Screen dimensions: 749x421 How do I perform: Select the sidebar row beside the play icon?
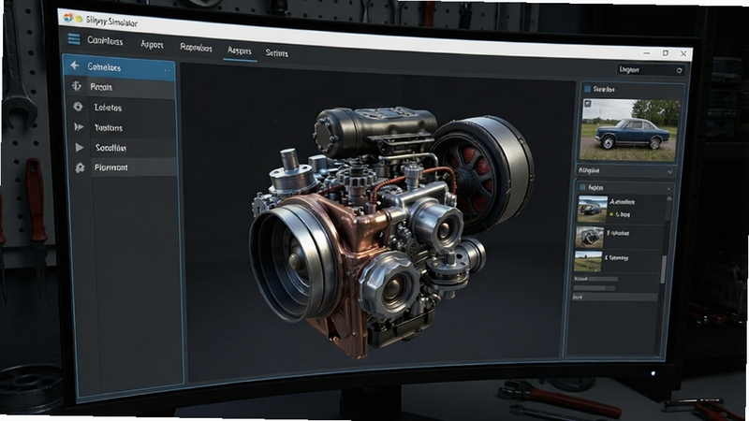point(124,148)
